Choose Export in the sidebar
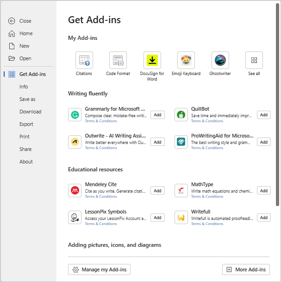281x282 pixels. click(26, 124)
